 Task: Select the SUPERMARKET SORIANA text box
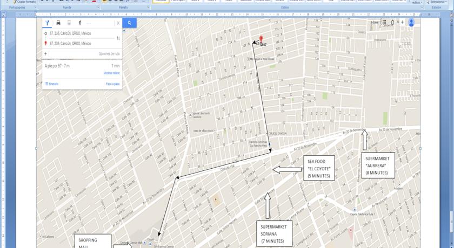coord(274,234)
